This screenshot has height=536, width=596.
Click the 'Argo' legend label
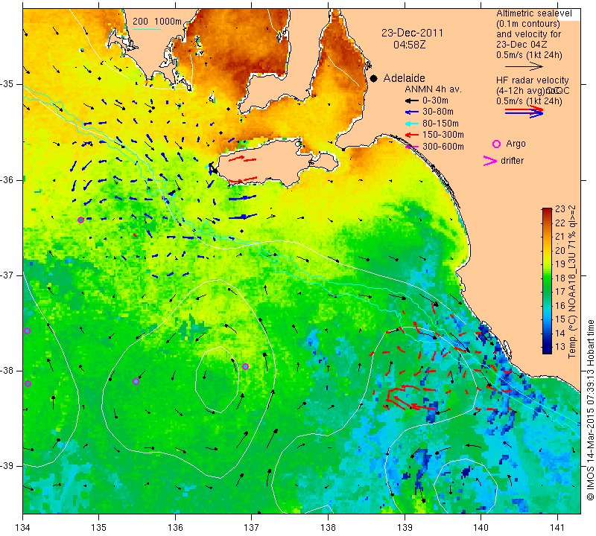(516, 144)
